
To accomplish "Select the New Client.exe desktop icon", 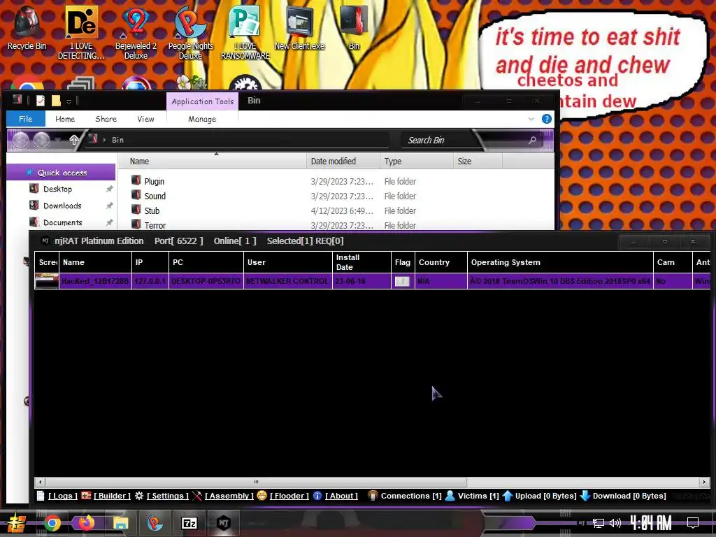I will coord(299,27).
